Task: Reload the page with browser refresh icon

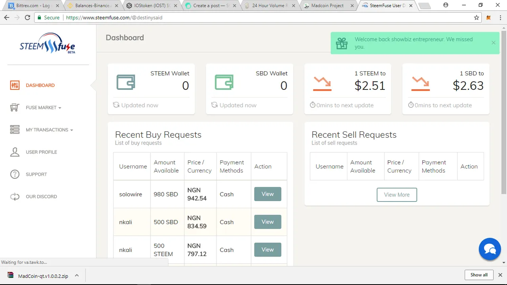Action: [x=27, y=17]
